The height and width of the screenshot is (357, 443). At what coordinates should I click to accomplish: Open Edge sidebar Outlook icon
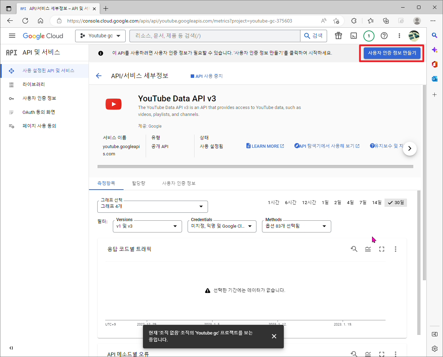[435, 79]
